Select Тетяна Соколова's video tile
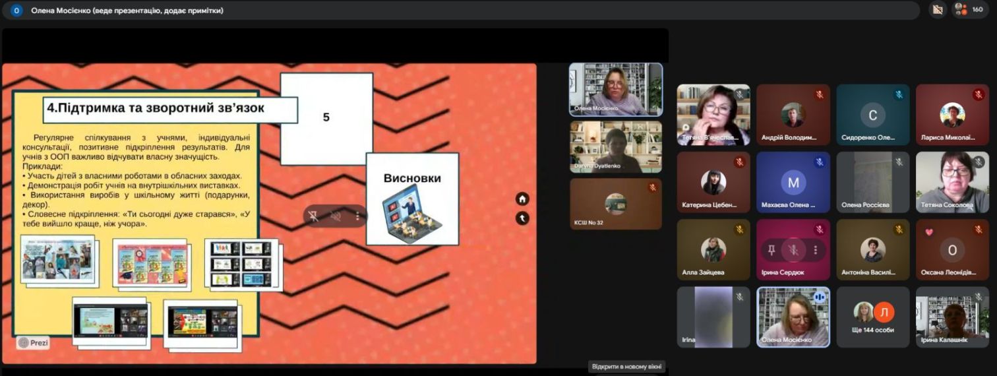 tap(952, 181)
